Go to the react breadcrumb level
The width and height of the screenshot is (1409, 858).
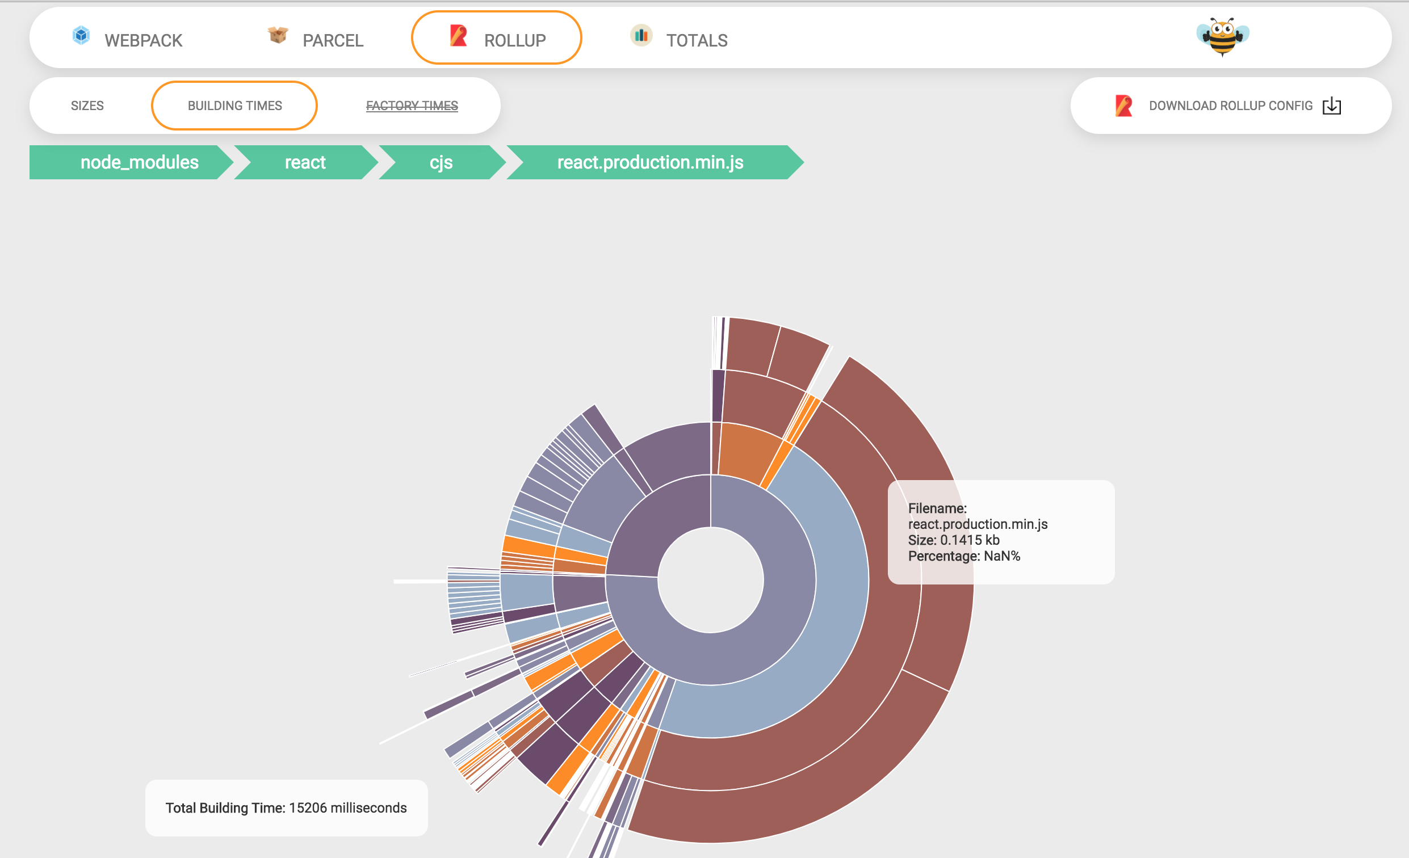pyautogui.click(x=305, y=162)
